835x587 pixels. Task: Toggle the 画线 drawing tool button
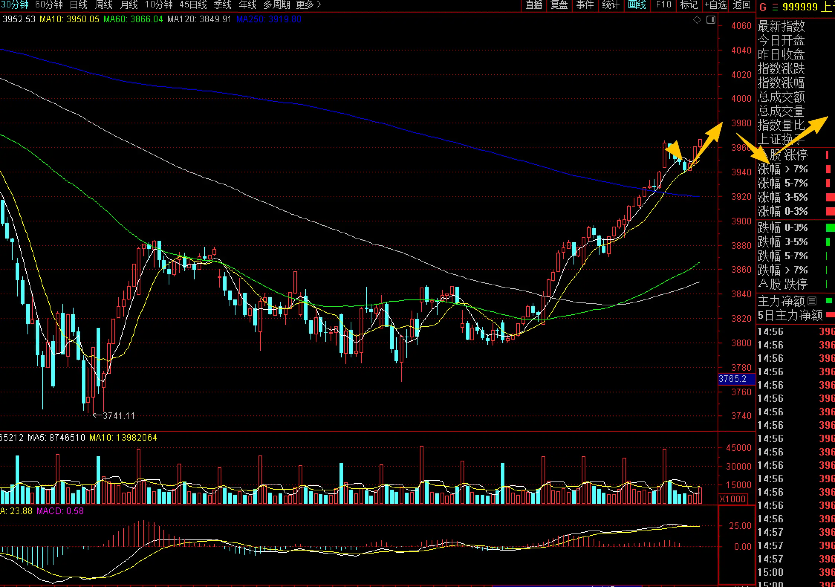tap(637, 5)
